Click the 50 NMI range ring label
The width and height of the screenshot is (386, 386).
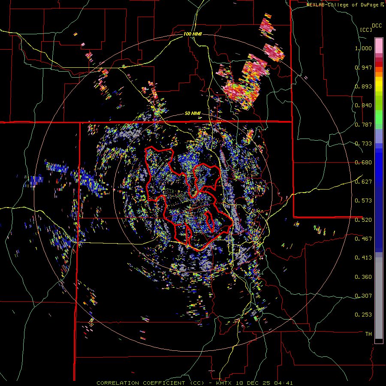[x=193, y=114]
